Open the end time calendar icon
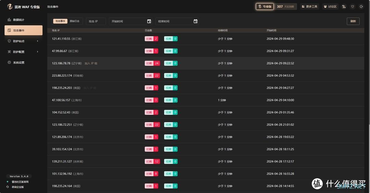The width and height of the screenshot is (370, 193). tap(195, 21)
